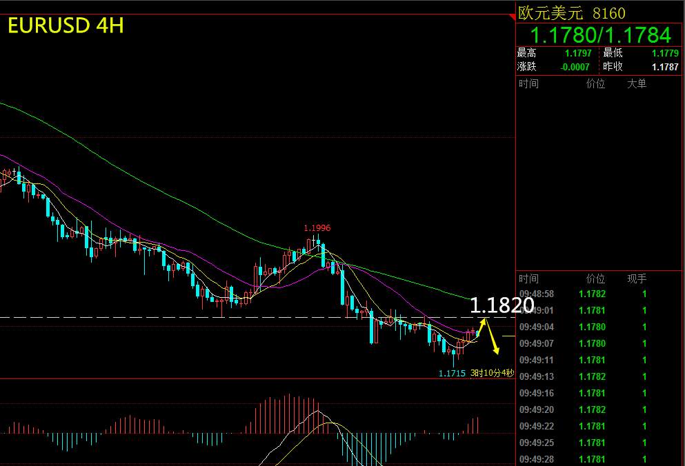Image resolution: width=685 pixels, height=466 pixels.
Task: Select the 最低 value 1.1779
Action: click(x=665, y=53)
